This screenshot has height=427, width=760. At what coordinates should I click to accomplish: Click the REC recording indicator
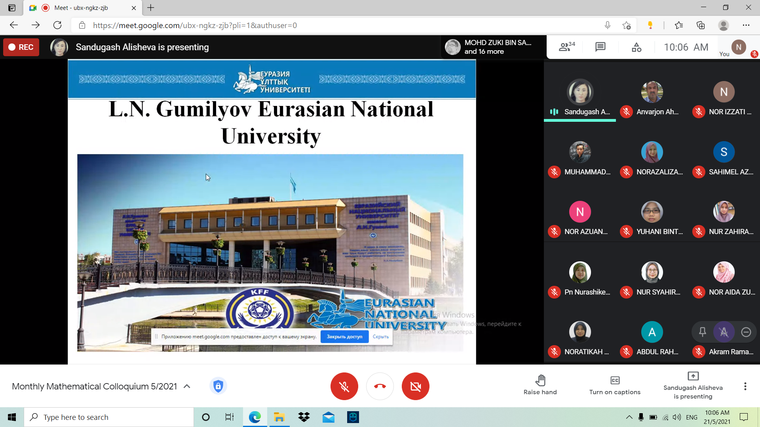[21, 47]
